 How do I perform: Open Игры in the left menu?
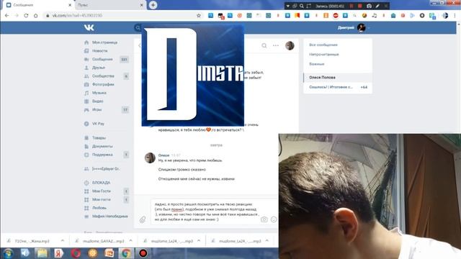(97, 109)
